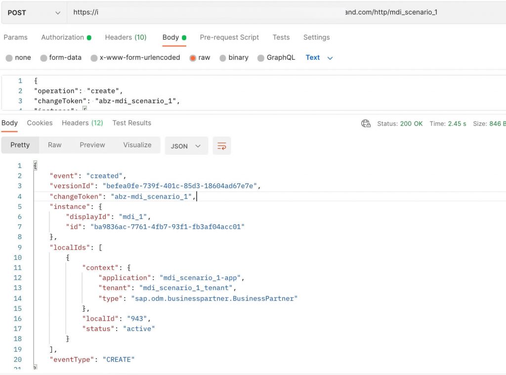Choose x-www-form-urlencoded body type
Viewport: 506px width, 375px height.
click(94, 58)
